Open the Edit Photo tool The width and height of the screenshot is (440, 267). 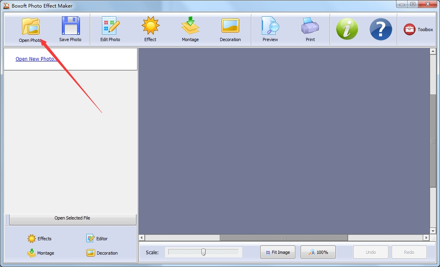point(110,29)
